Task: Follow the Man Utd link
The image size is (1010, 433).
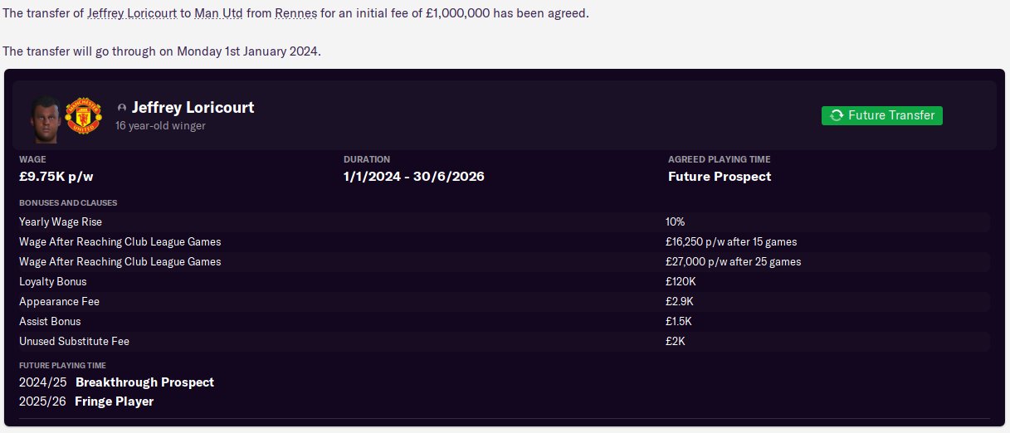Action: [x=212, y=14]
